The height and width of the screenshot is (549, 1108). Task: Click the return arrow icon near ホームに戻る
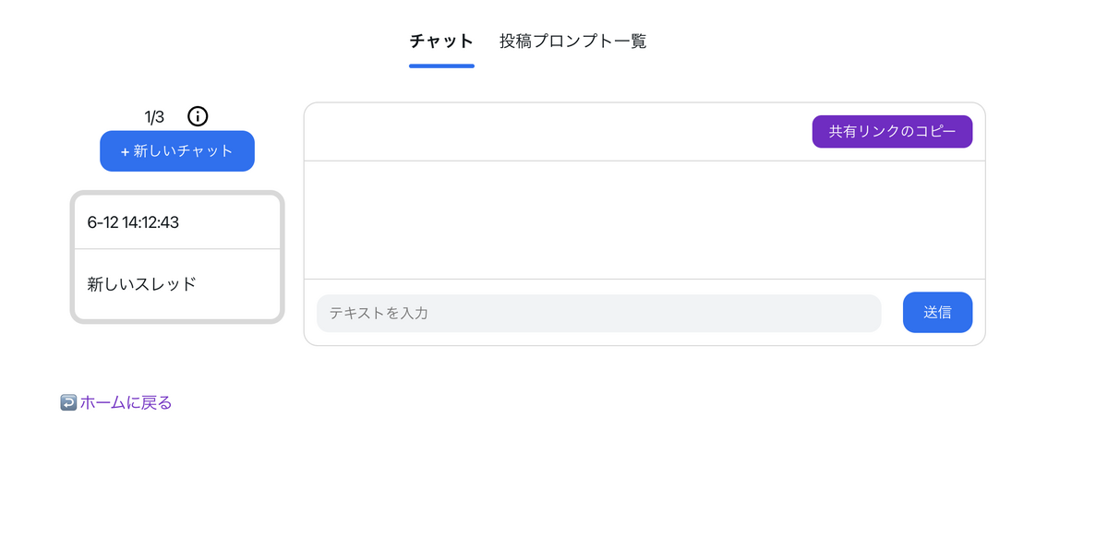[68, 403]
